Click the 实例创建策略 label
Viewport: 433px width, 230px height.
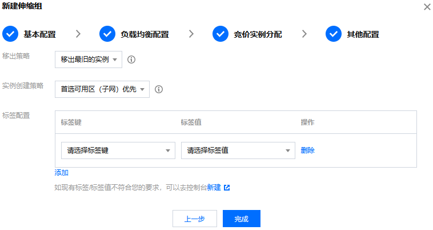23,86
